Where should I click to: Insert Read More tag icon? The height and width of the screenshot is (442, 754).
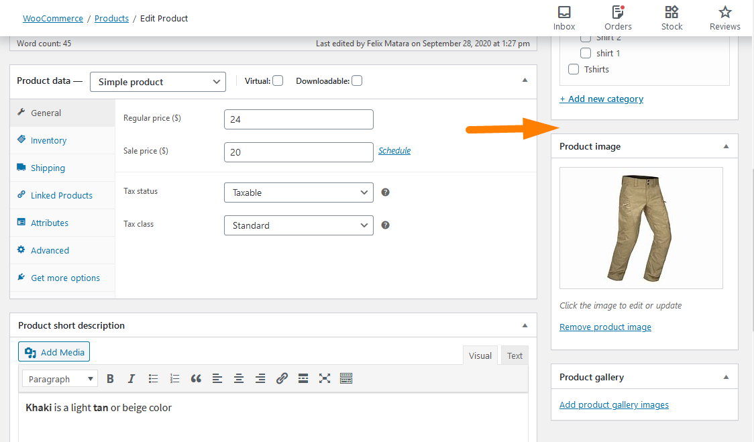pyautogui.click(x=303, y=378)
